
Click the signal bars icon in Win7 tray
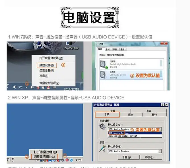click(x=54, y=87)
